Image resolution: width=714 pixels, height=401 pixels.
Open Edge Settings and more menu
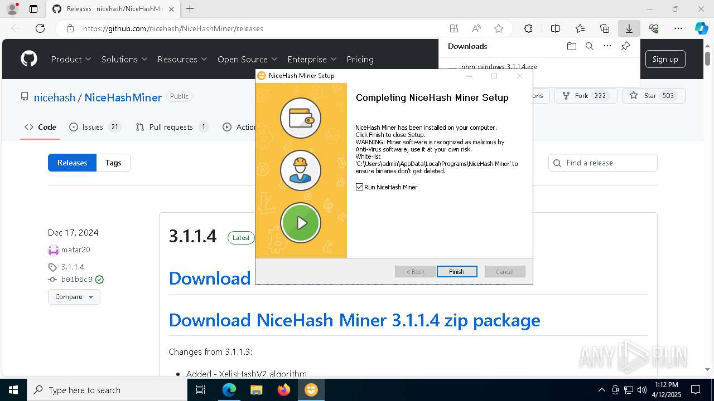678,28
